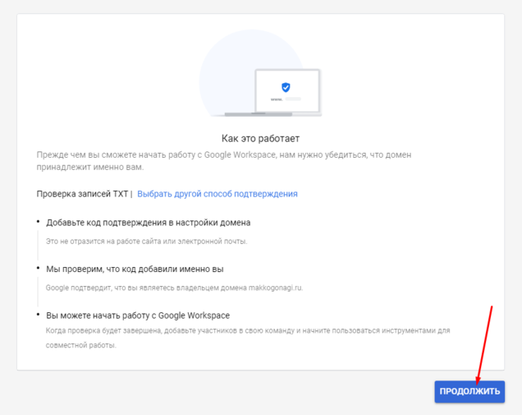Click 'Мы проверим, что код добавили именно вы'
The width and height of the screenshot is (522, 415).
[x=135, y=269]
